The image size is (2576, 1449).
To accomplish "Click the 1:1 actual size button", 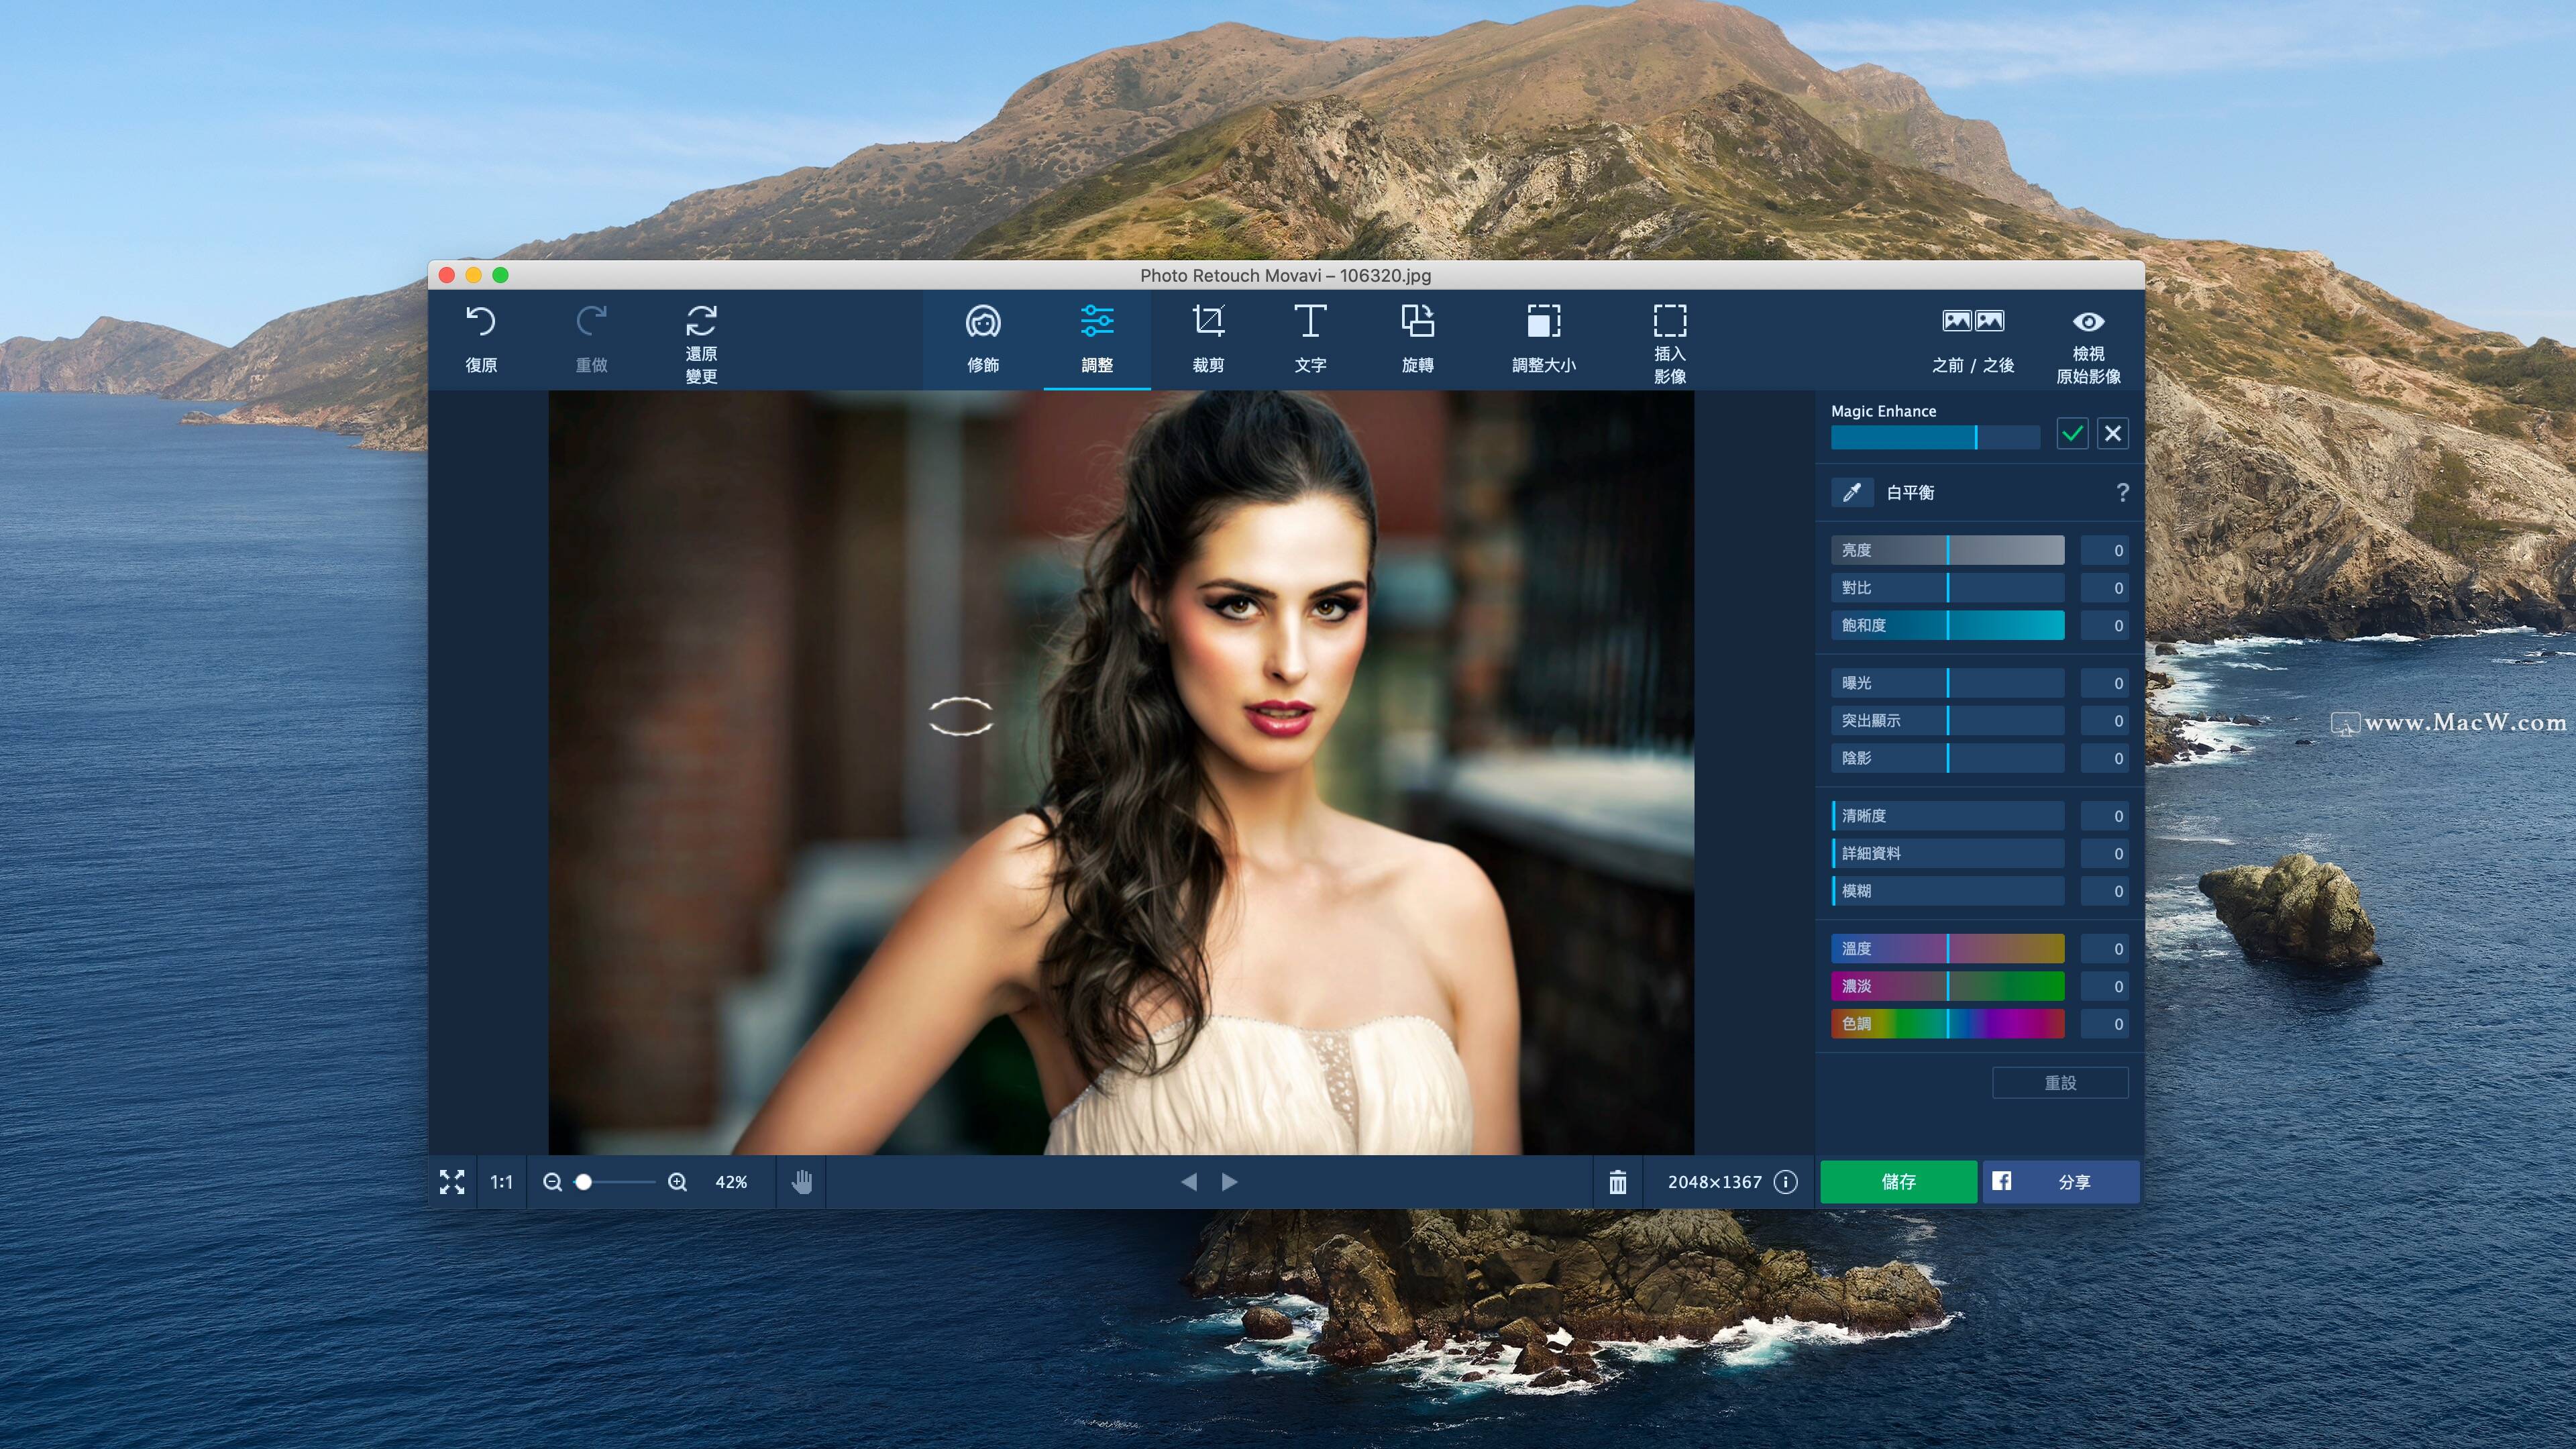I will click(501, 1182).
